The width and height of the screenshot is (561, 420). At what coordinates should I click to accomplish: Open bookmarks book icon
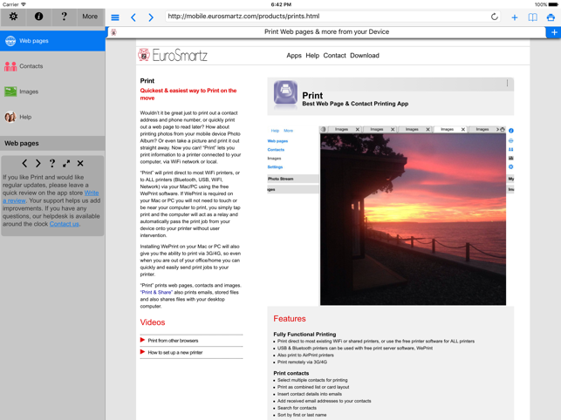pos(533,17)
